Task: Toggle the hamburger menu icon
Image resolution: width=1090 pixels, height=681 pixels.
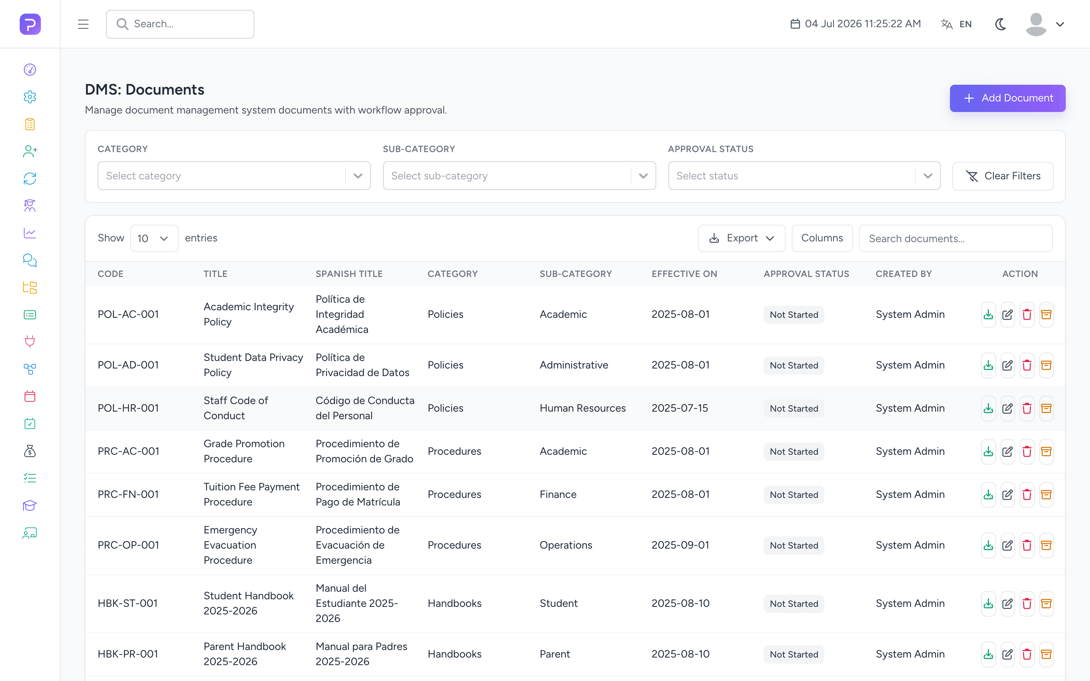Action: pos(83,24)
